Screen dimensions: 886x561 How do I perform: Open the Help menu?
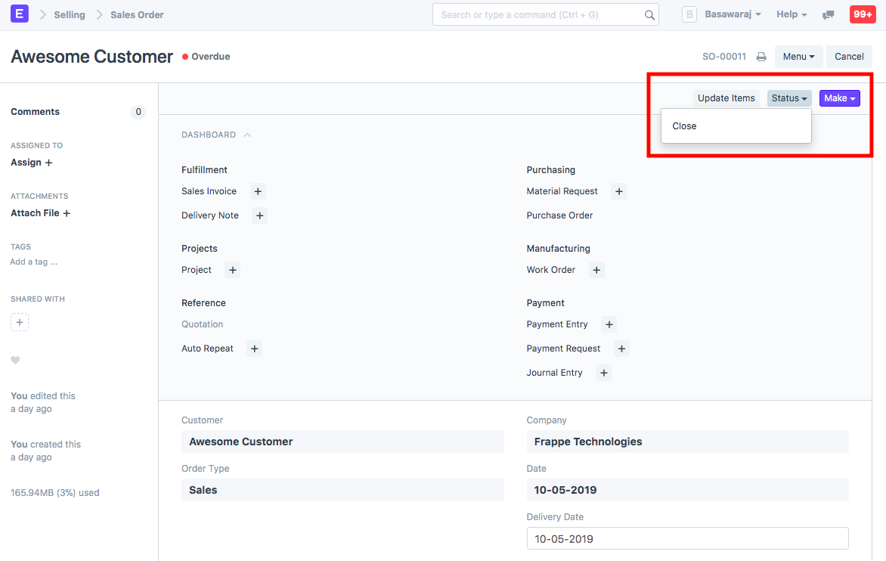pyautogui.click(x=791, y=14)
